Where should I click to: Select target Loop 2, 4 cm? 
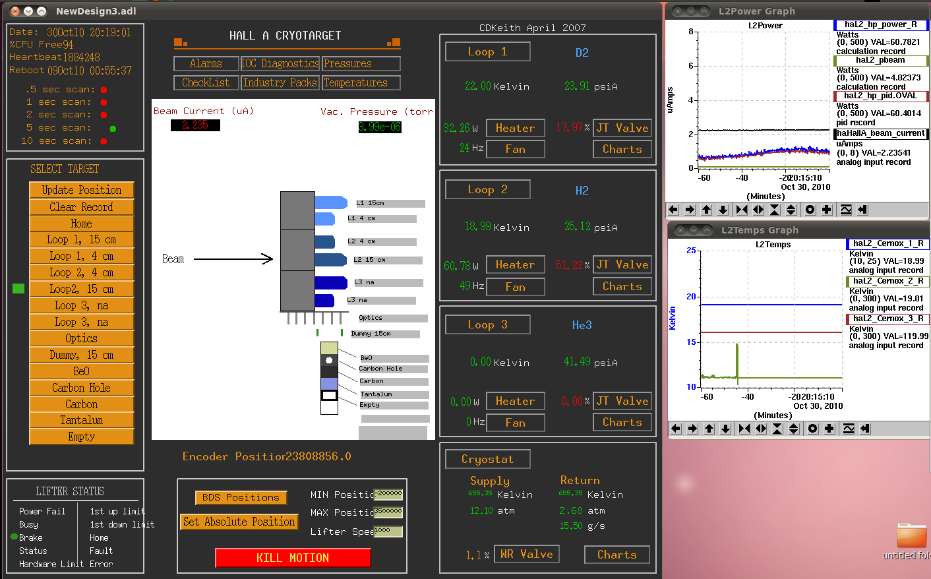[x=82, y=273]
